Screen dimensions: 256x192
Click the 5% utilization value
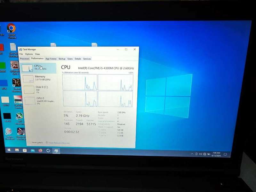click(66, 116)
